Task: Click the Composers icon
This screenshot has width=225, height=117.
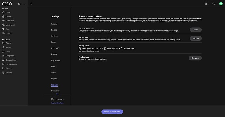Action: (x=3, y=56)
